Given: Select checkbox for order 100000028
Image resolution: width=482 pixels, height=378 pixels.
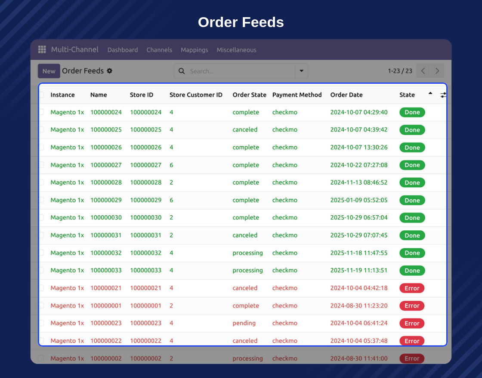Looking at the screenshot, I should (41, 183).
